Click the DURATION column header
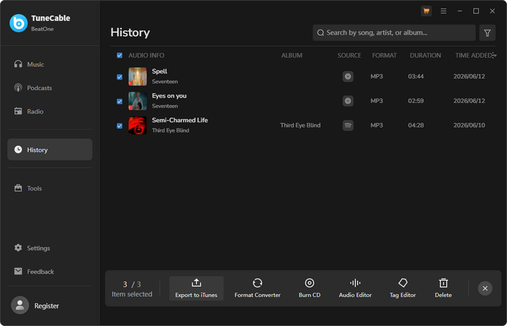 pyautogui.click(x=425, y=55)
